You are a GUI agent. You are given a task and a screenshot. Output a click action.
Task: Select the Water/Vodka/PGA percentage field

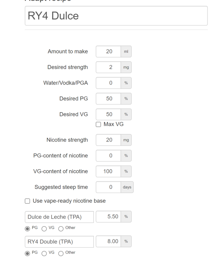(x=108, y=83)
